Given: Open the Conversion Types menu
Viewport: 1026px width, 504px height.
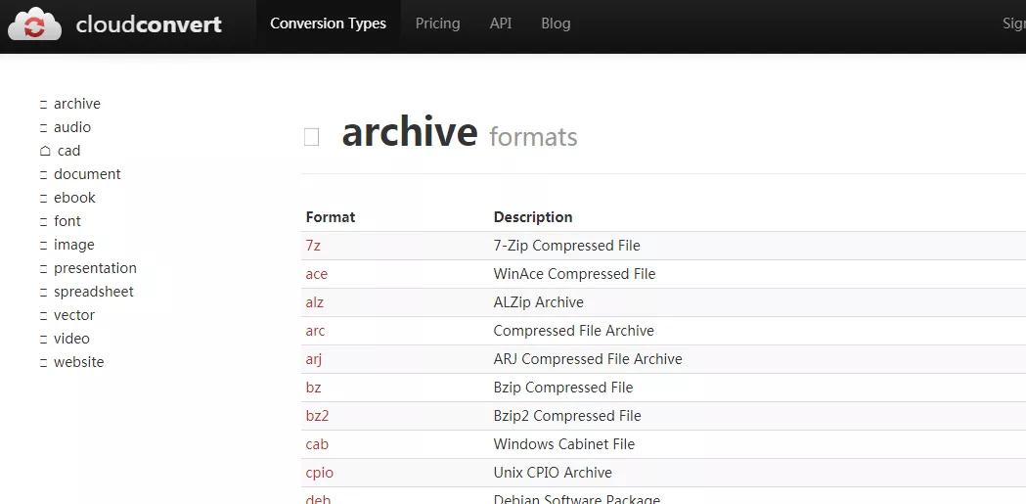Looking at the screenshot, I should click(x=328, y=23).
